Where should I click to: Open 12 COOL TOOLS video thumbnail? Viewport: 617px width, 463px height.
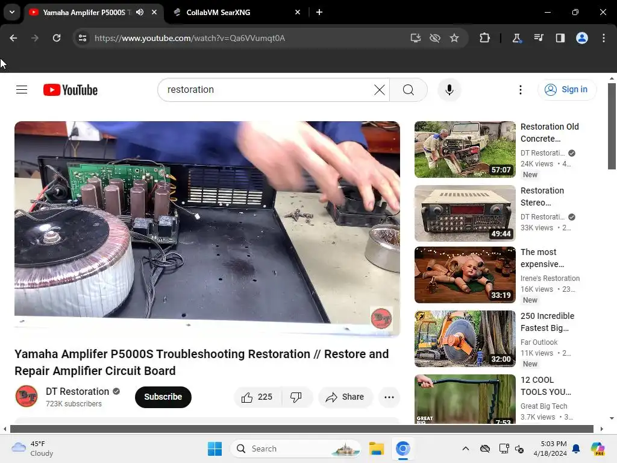click(465, 399)
